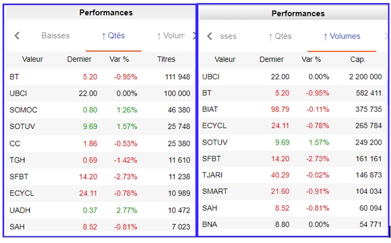Click Var % header in left table

click(119, 59)
